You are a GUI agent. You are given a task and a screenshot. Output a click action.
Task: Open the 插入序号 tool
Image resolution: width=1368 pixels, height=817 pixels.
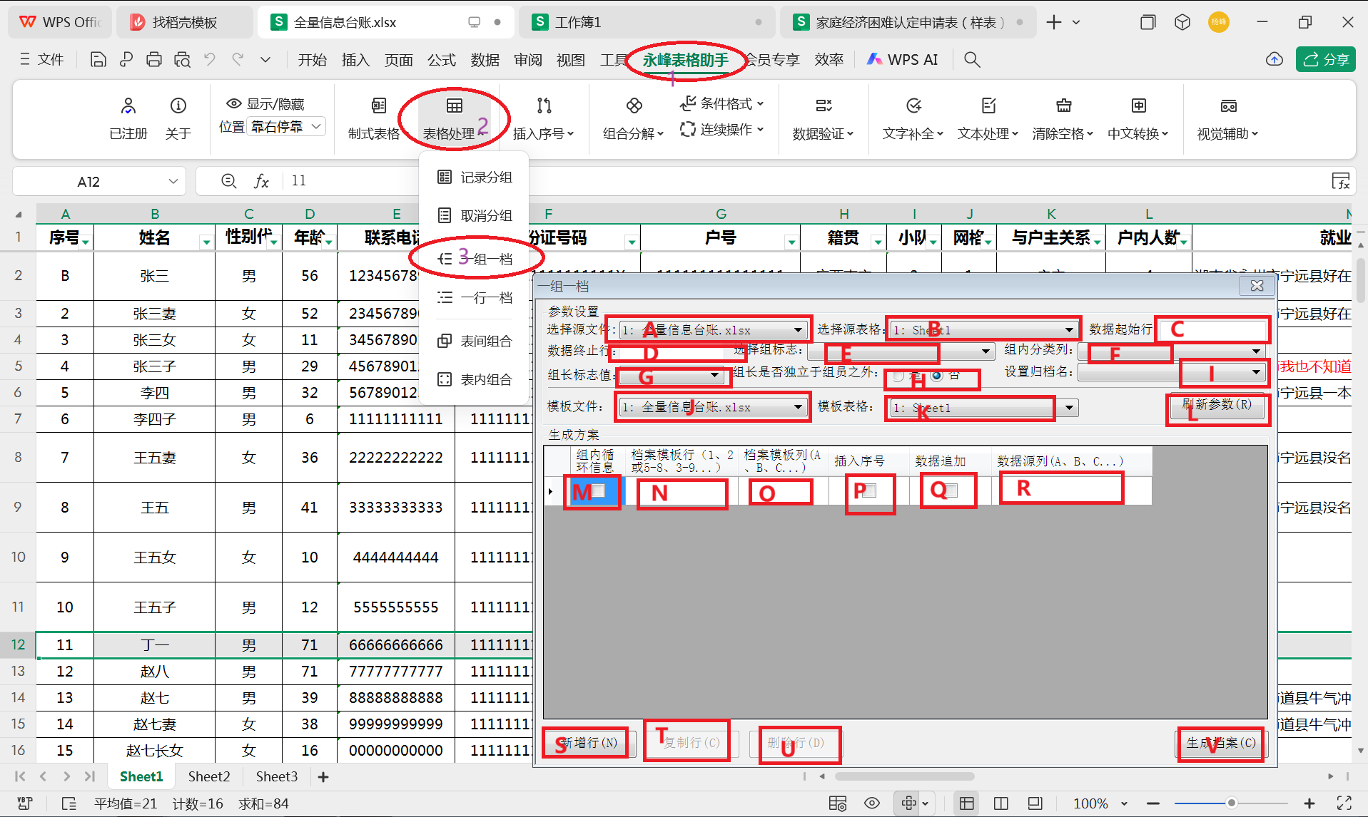(x=544, y=116)
